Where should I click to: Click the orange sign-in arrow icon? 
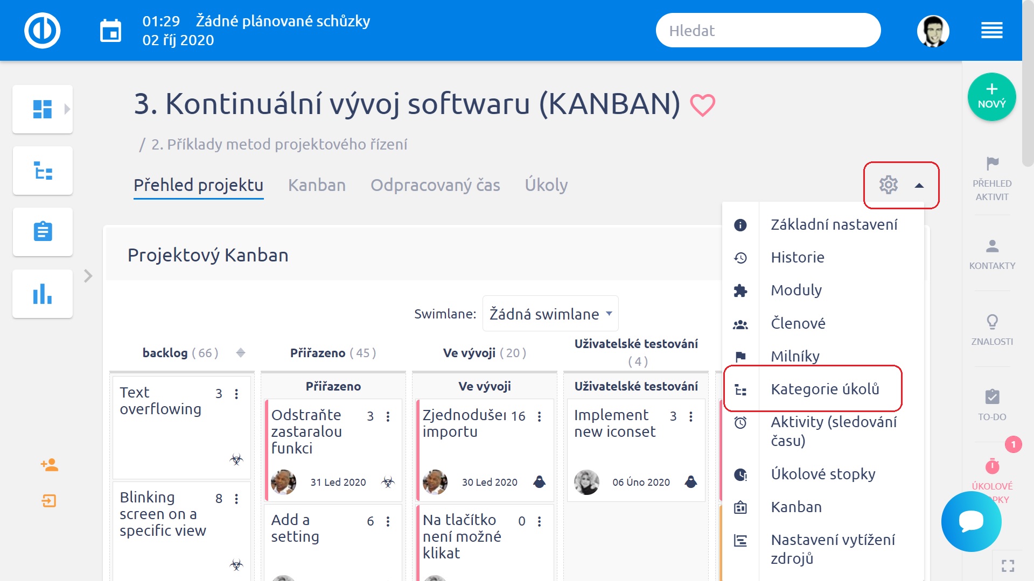click(x=49, y=501)
